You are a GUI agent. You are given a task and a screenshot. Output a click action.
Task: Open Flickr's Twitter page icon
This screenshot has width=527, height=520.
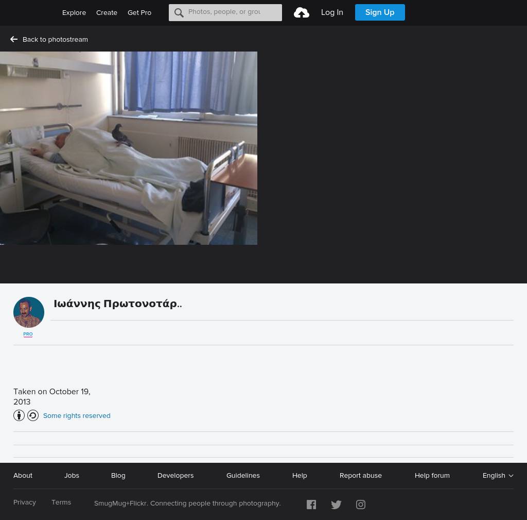[336, 505]
